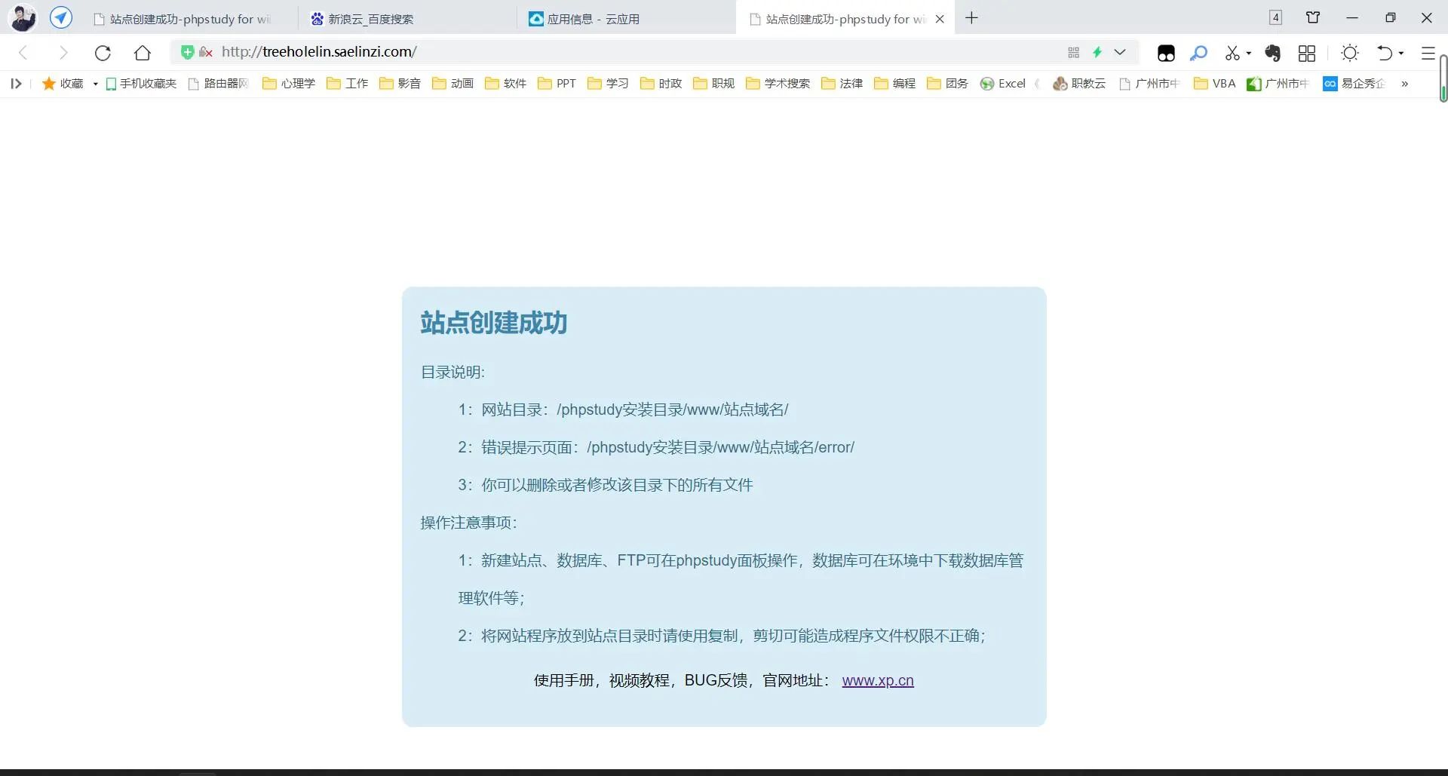The height and width of the screenshot is (776, 1448).
Task: Click the green security shield icon
Action: coord(187,52)
